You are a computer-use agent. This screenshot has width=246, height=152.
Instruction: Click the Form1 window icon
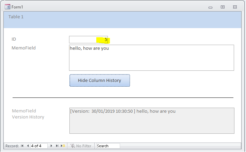[x=7, y=7]
